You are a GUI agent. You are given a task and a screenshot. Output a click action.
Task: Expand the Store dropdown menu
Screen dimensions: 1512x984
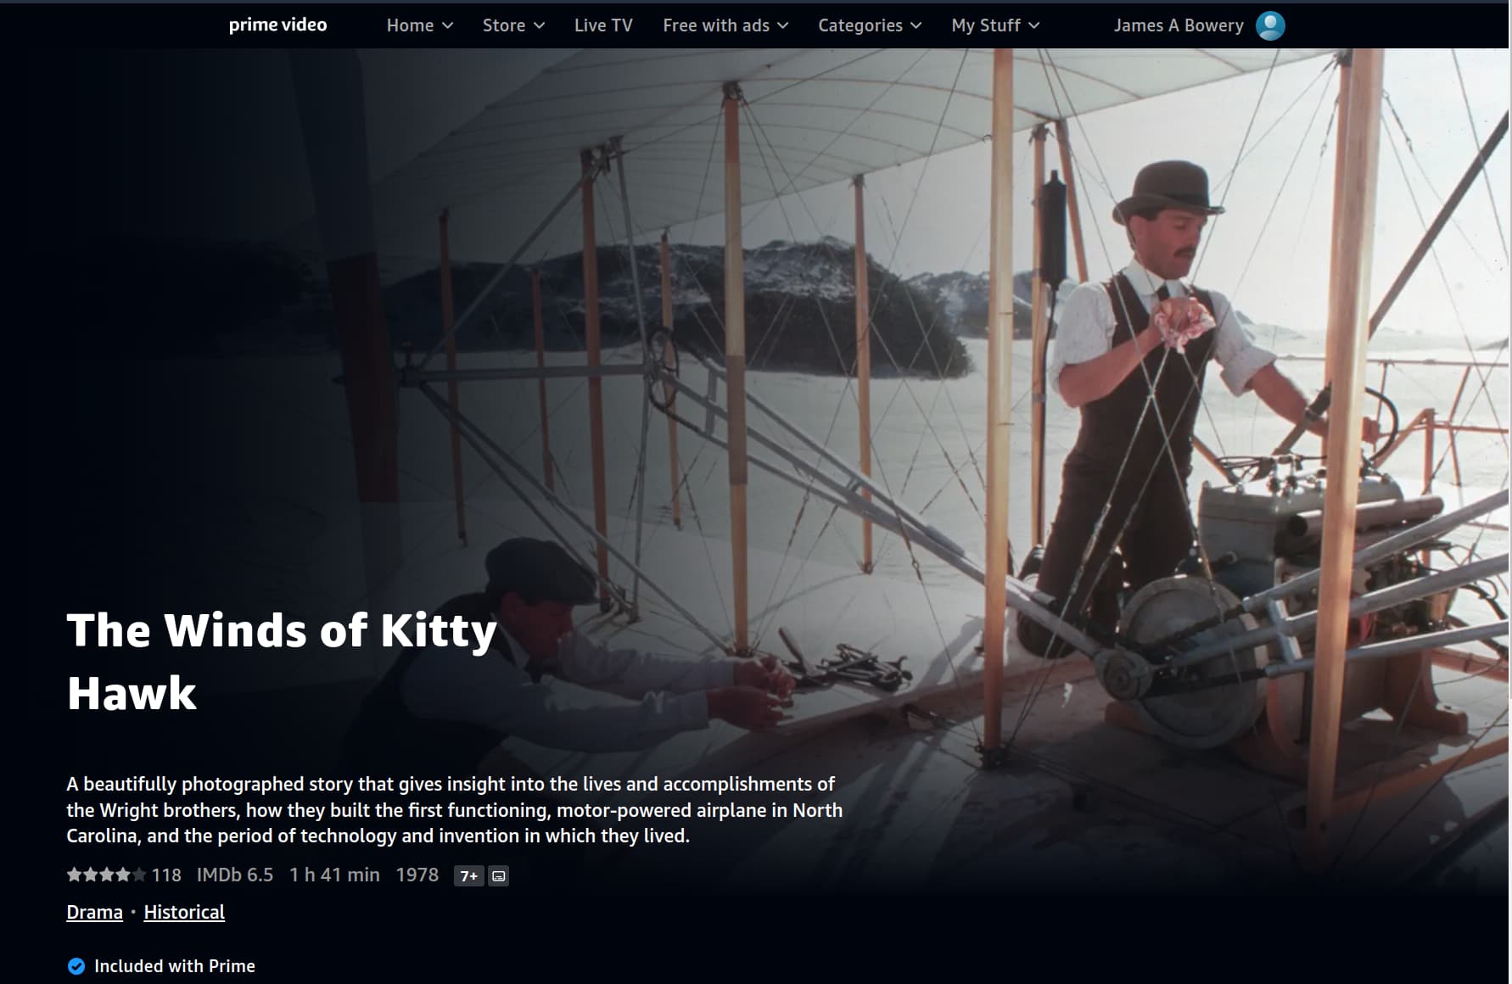[513, 25]
